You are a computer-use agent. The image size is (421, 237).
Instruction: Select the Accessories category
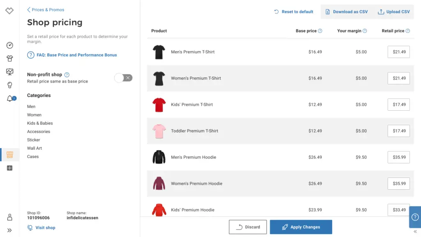(x=39, y=132)
